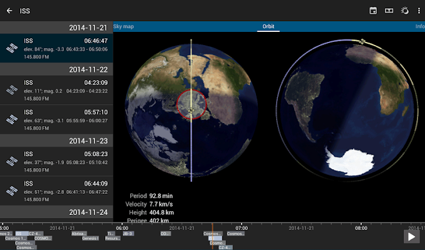This screenshot has height=250, width=425.
Task: Start timeline playback with the play button
Action: [411, 237]
